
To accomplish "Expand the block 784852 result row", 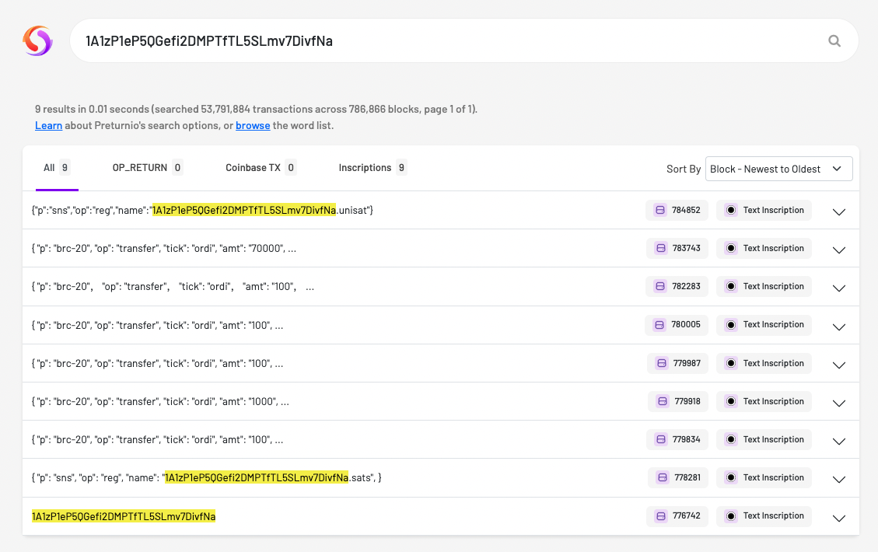I will tap(839, 212).
